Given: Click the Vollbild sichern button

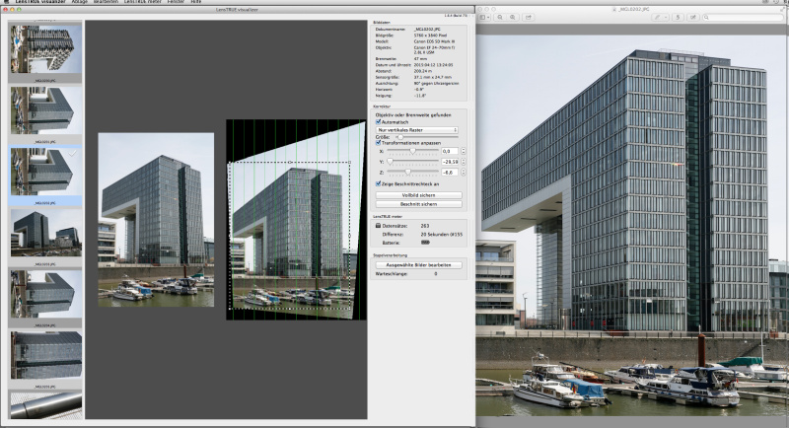Looking at the screenshot, I should (418, 195).
